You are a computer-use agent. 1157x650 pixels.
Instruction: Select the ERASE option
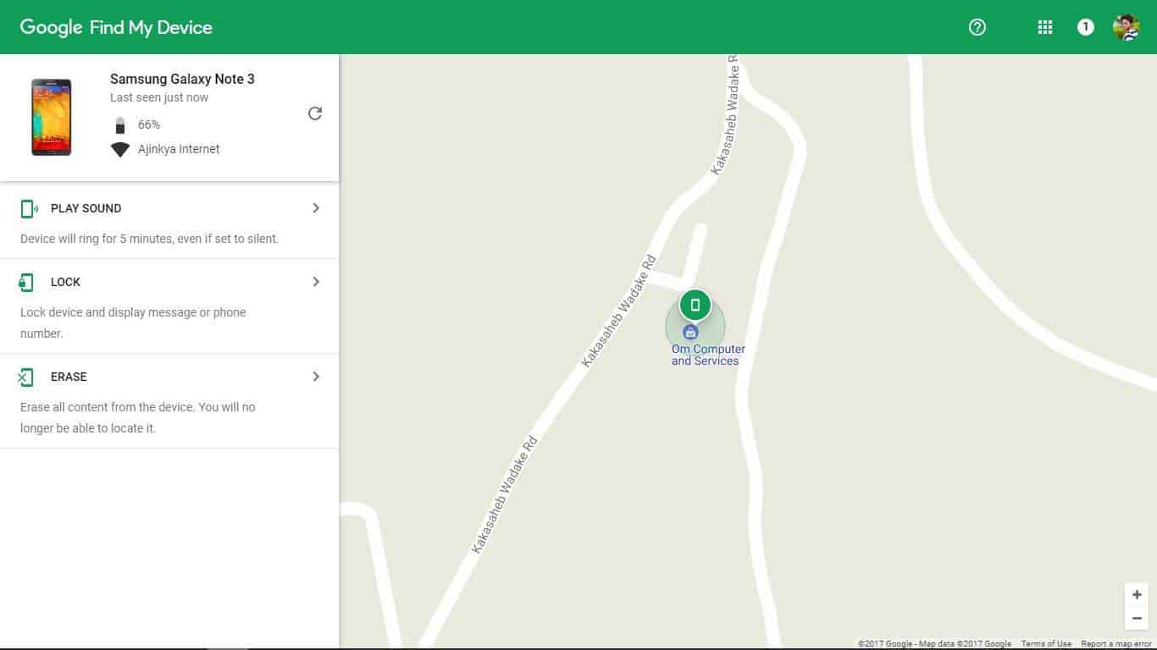click(x=169, y=401)
